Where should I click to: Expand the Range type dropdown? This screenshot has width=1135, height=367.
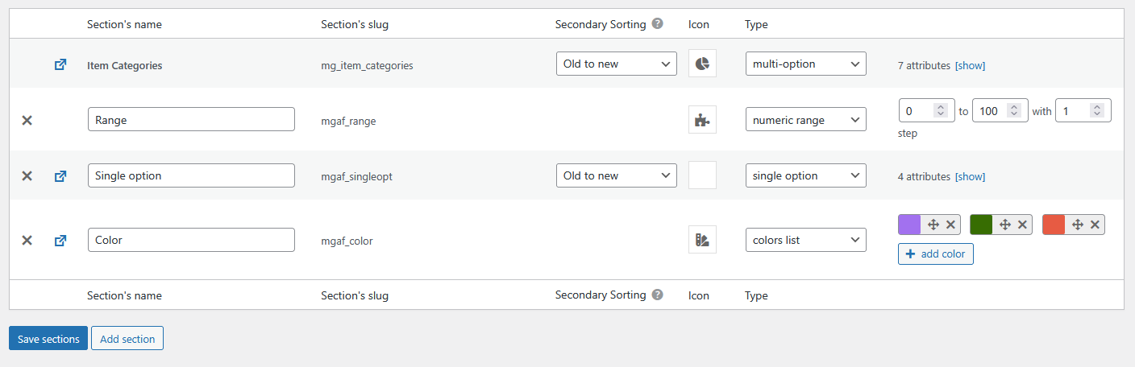(805, 120)
